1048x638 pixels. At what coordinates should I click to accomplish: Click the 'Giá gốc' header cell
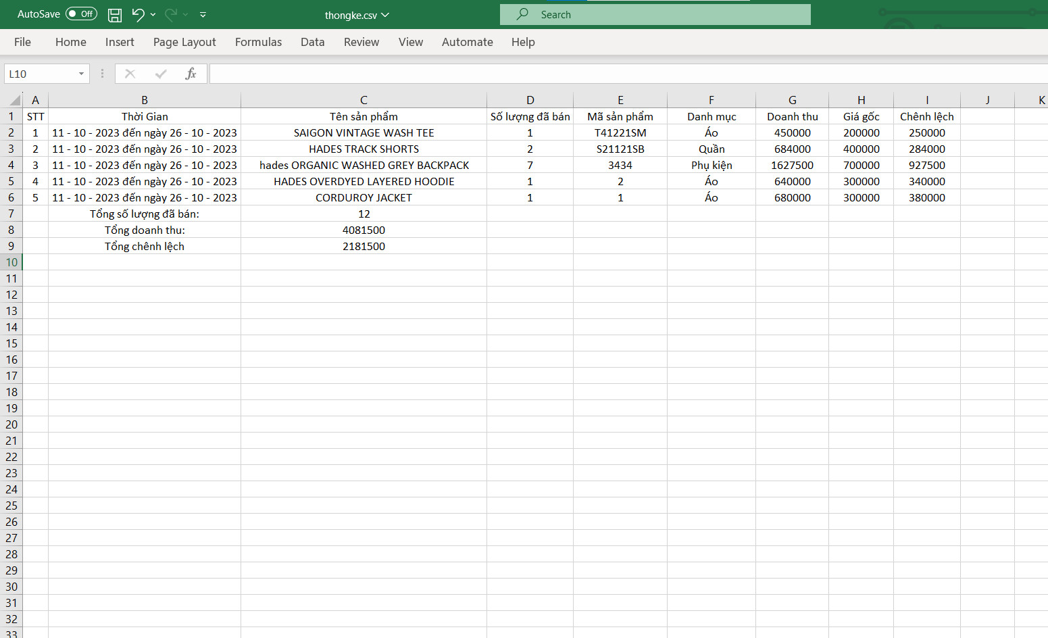(862, 116)
